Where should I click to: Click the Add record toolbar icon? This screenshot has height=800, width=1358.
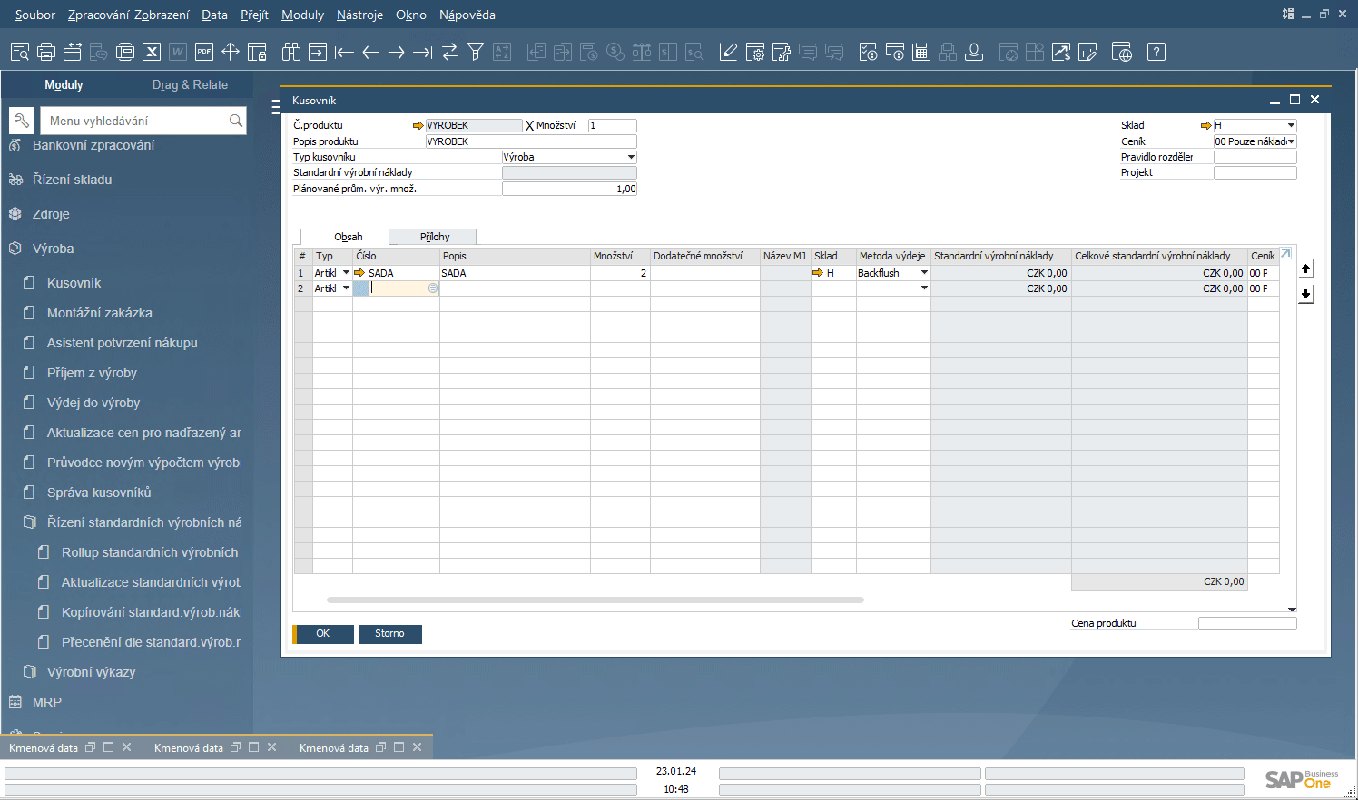coord(317,52)
